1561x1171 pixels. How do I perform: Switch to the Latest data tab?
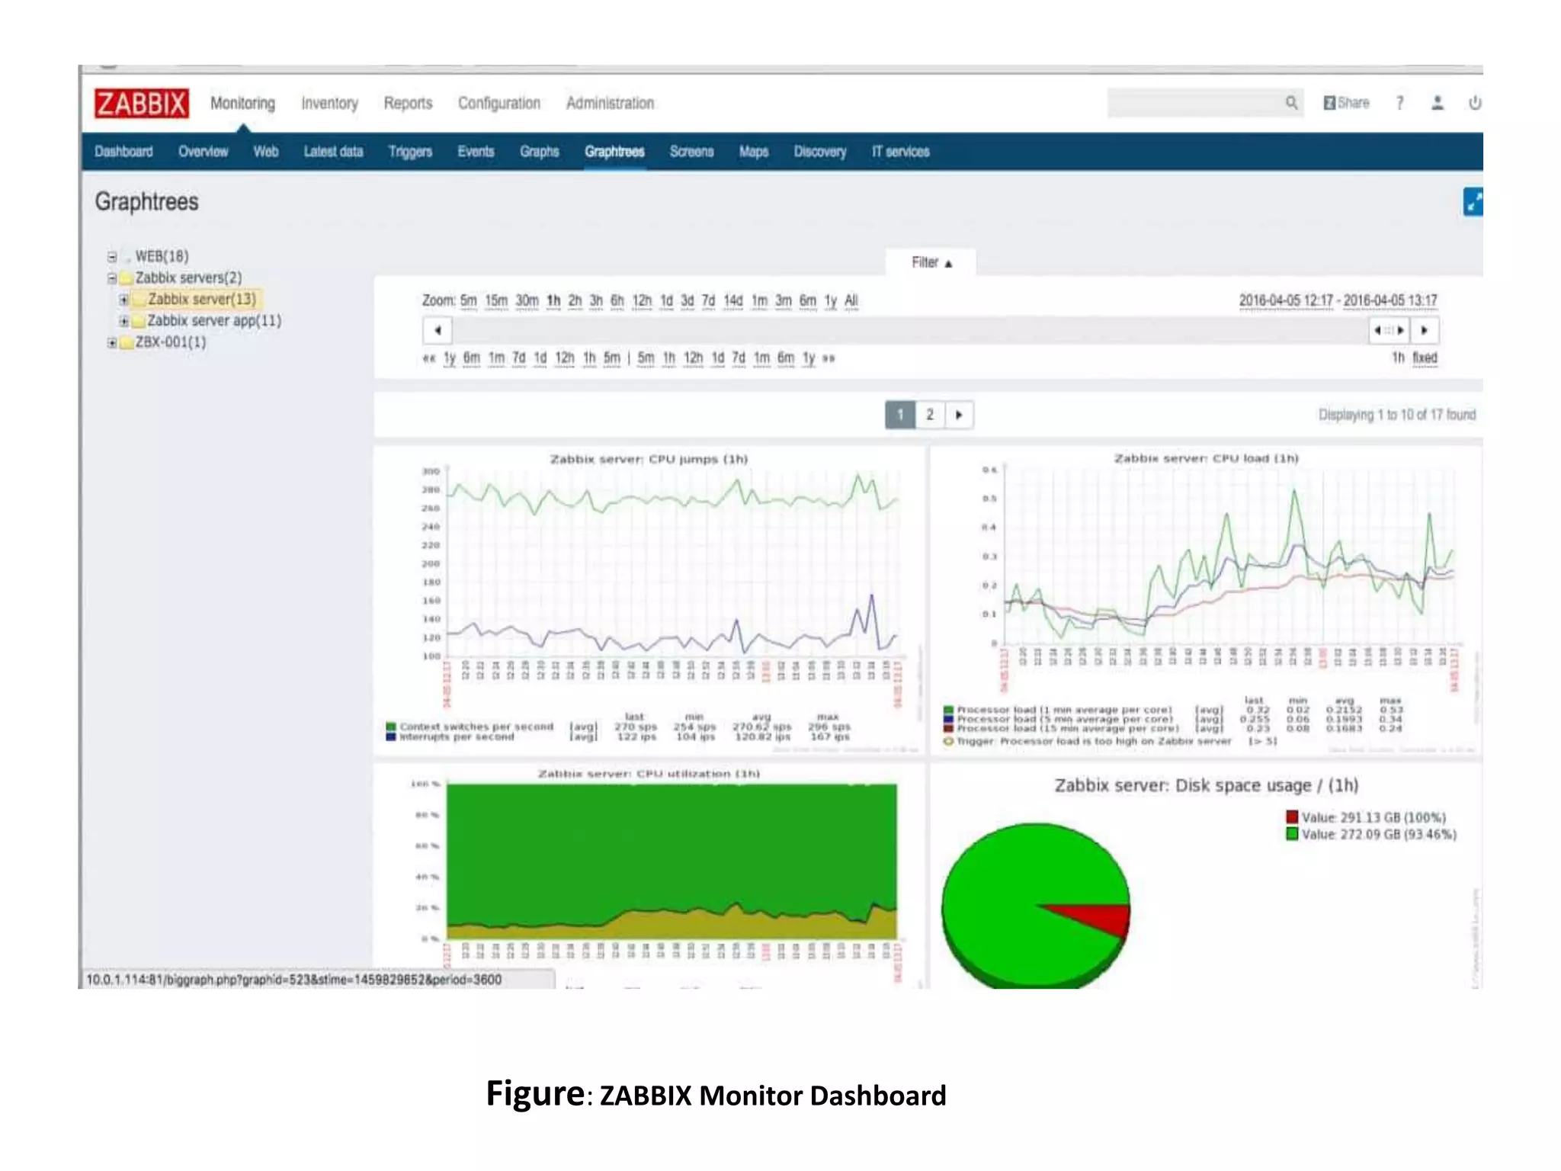333,152
